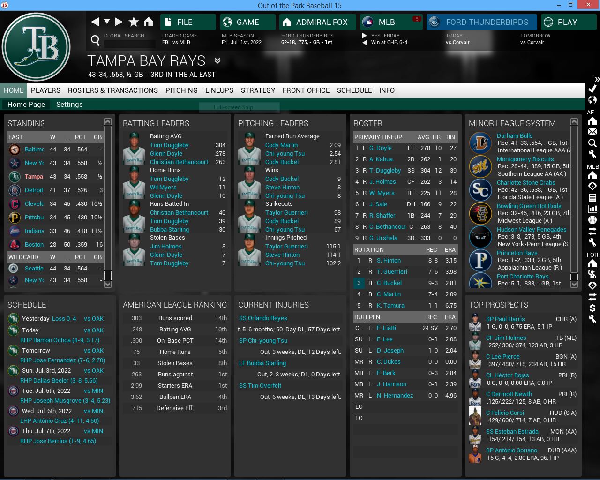Click the MLB baseball diamond icon in sidebar
Image resolution: width=600 pixels, height=480 pixels.
click(592, 186)
